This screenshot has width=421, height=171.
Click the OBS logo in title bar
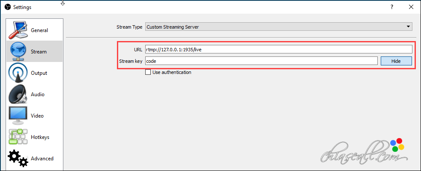click(8, 7)
